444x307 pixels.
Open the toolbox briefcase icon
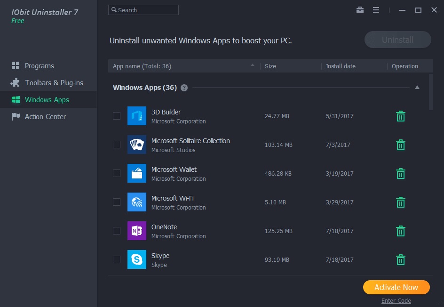[360, 10]
